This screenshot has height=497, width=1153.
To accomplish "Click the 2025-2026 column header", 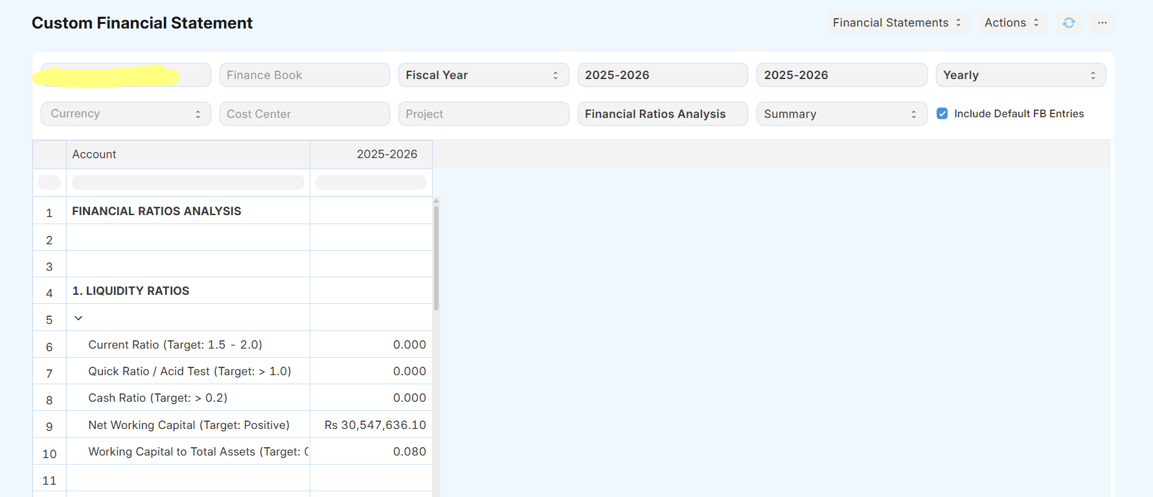I will pyautogui.click(x=386, y=154).
